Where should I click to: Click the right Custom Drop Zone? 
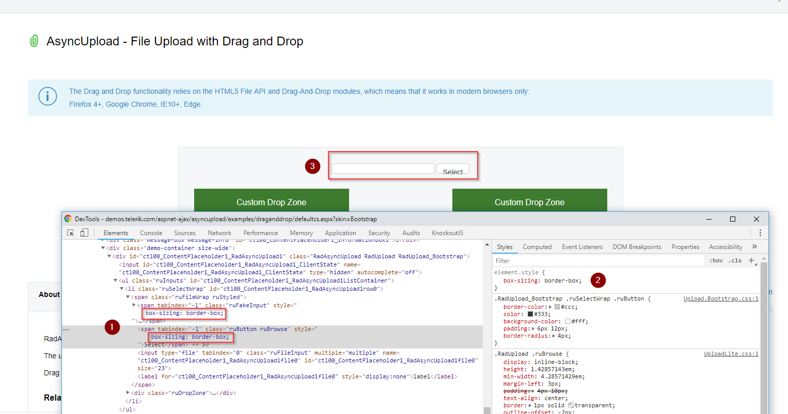[x=530, y=201]
